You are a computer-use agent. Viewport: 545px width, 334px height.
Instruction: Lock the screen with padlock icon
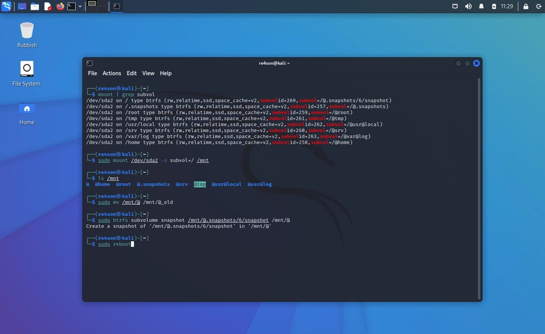click(x=525, y=6)
